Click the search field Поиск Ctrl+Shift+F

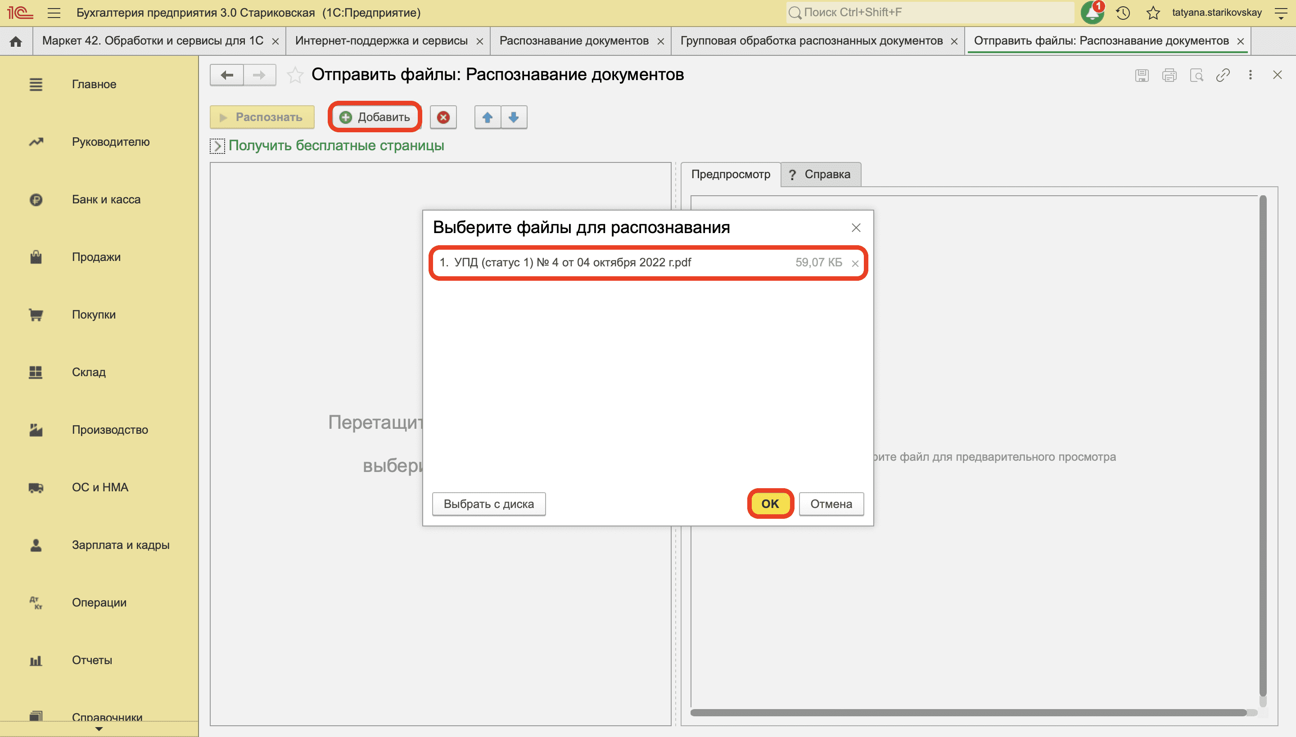pyautogui.click(x=930, y=13)
